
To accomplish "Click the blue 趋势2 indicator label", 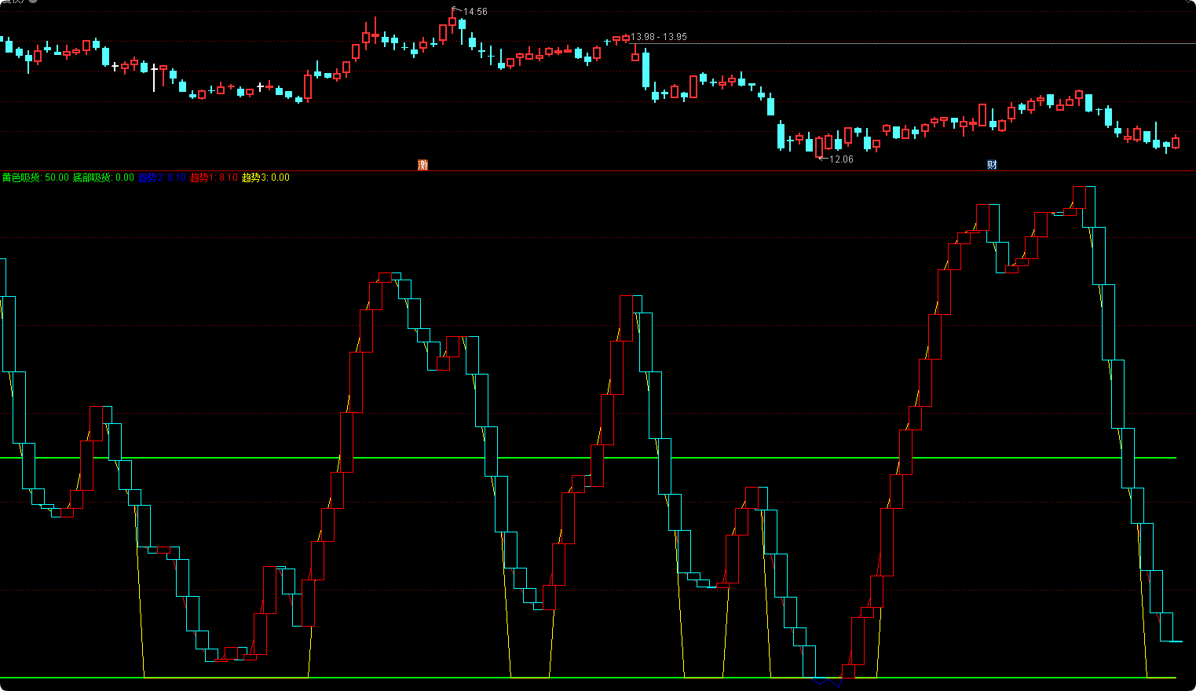I will pyautogui.click(x=150, y=177).
